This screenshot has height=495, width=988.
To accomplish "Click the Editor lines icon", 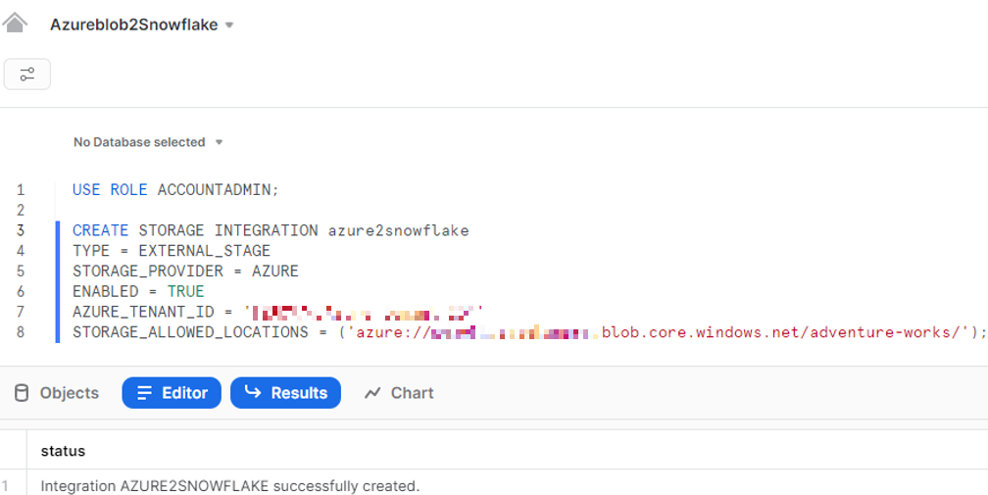I will pos(144,393).
